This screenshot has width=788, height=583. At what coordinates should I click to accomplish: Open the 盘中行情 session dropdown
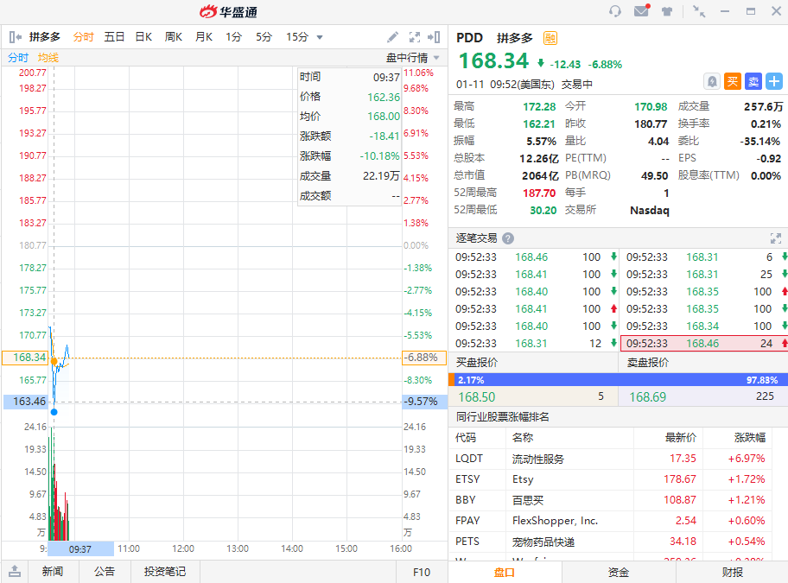click(x=412, y=58)
